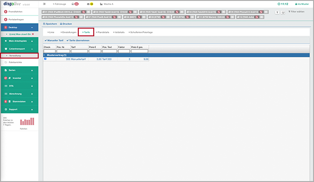Click the Speichern save button
The height and width of the screenshot is (182, 314).
point(50,24)
